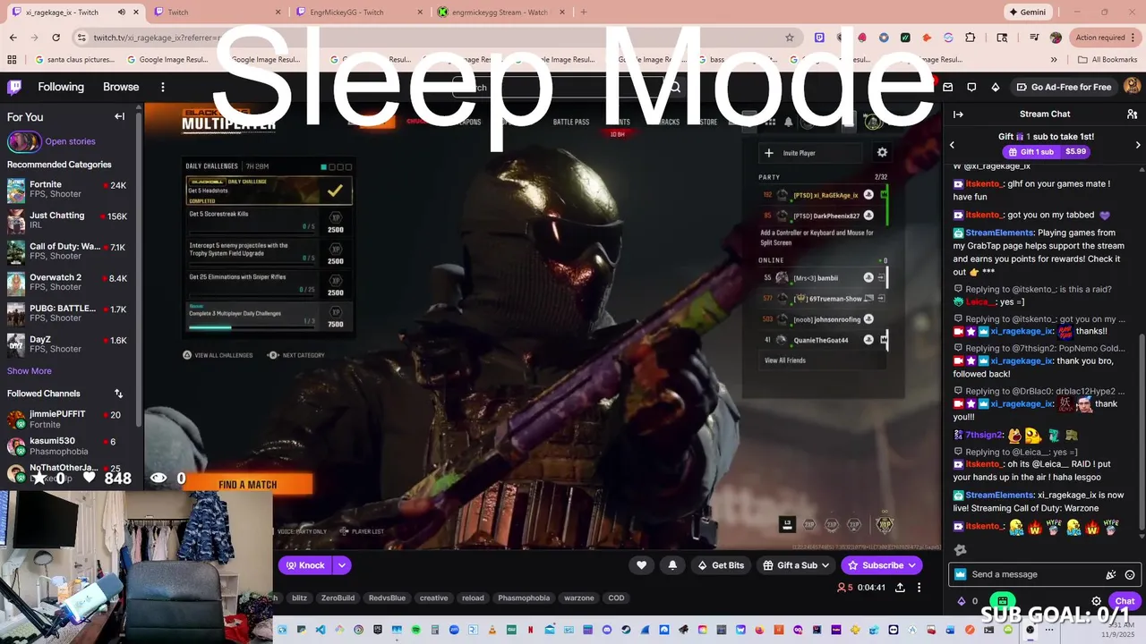Image resolution: width=1146 pixels, height=644 pixels.
Task: Open All Bookmarks folder
Action: pos(1108,60)
